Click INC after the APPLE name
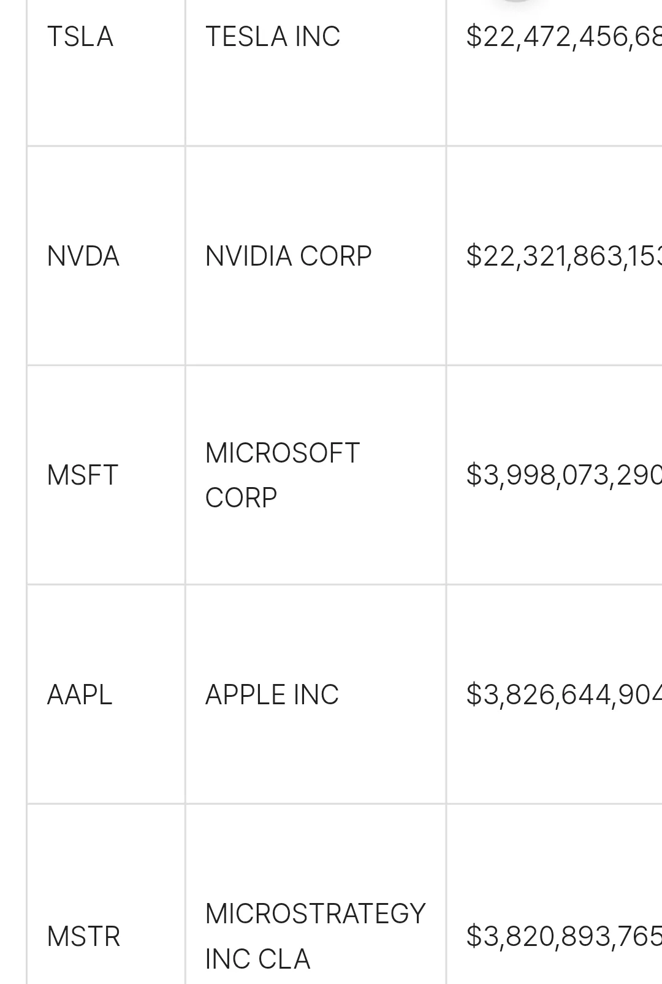Viewport: 662px width, 984px height. pos(316,695)
